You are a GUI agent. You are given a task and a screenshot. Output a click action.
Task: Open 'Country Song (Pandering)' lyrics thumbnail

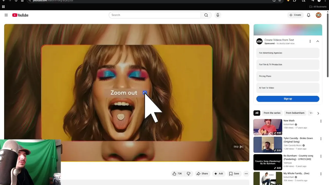pyautogui.click(x=268, y=162)
